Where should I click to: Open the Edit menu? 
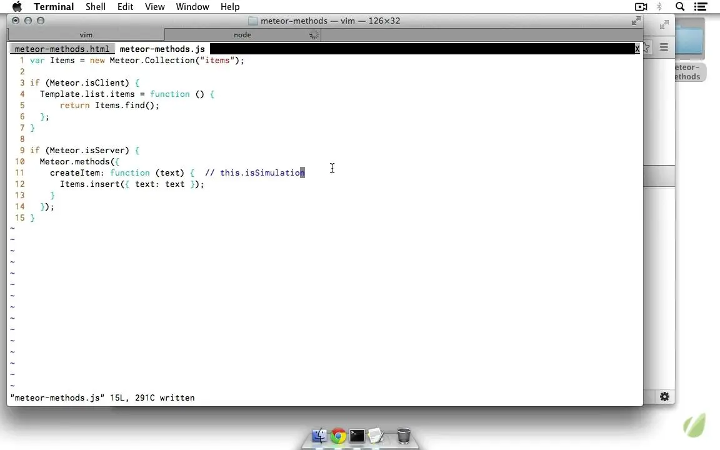pyautogui.click(x=125, y=6)
